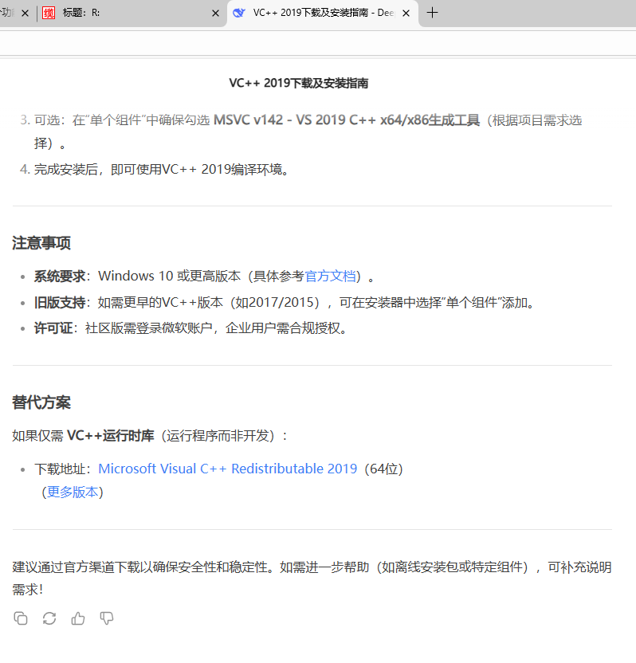Image resolution: width=636 pixels, height=663 pixels.
Task: Open Microsoft Visual C++ Redistributable 2019 link
Action: (x=227, y=469)
